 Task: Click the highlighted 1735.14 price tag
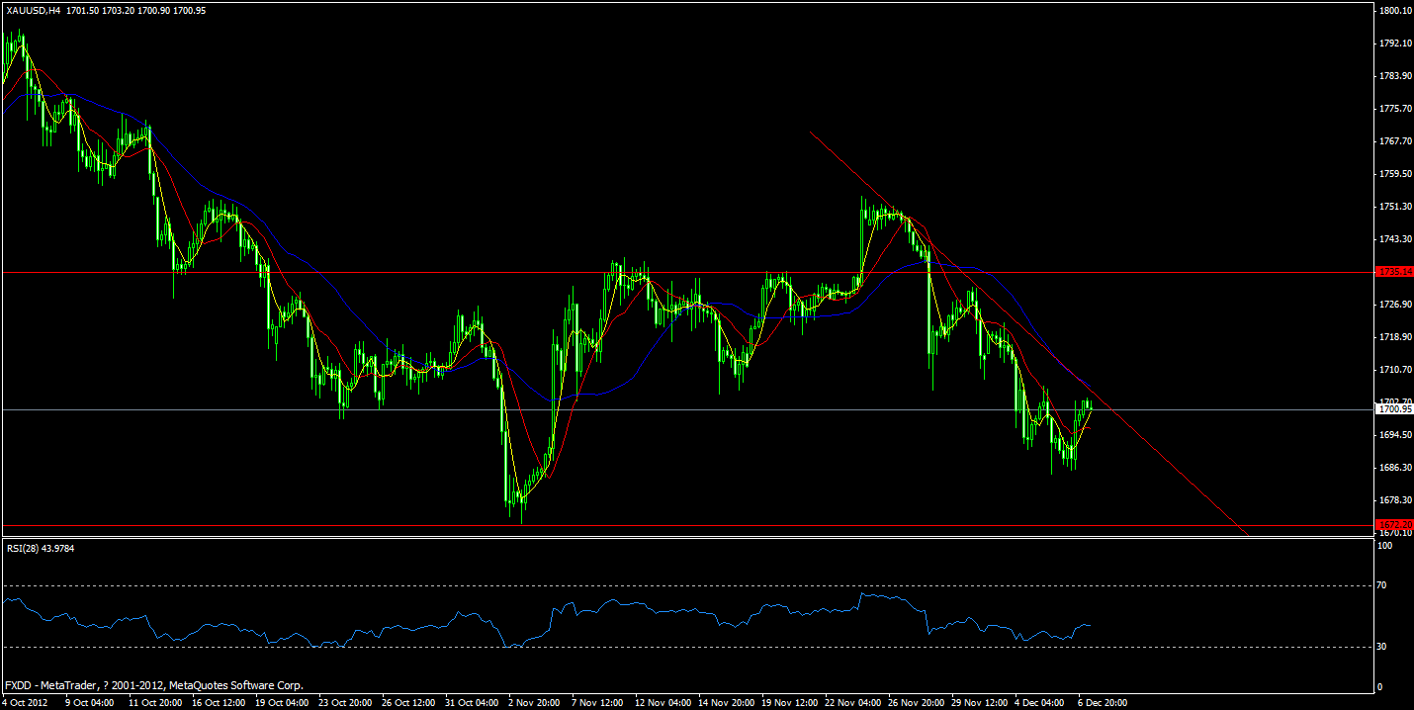[1394, 272]
